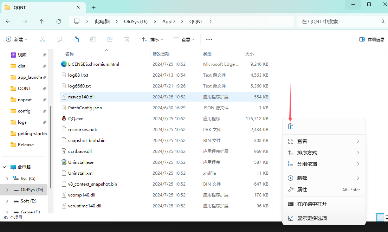The image size is (388, 232).
Task: Click the rename icon in toolbar
Action: pos(93,40)
